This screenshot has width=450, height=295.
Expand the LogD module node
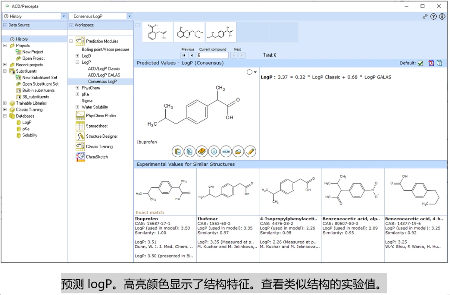tap(77, 56)
